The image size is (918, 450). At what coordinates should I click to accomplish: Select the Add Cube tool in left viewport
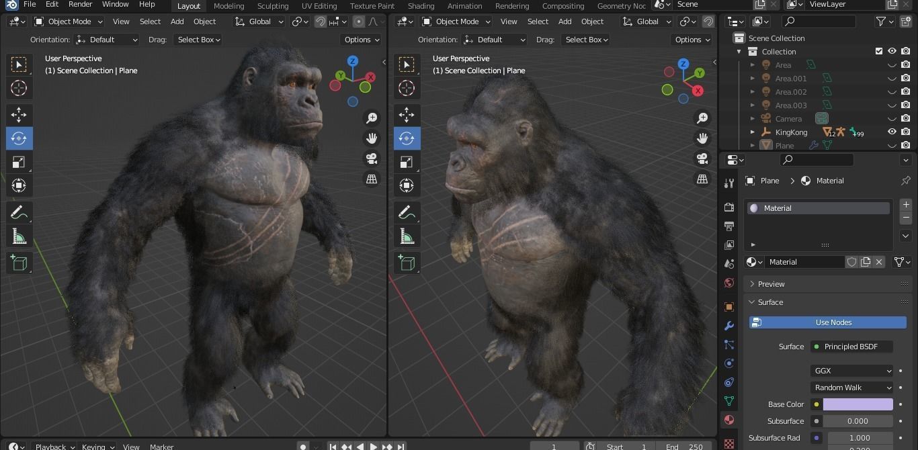coord(19,263)
